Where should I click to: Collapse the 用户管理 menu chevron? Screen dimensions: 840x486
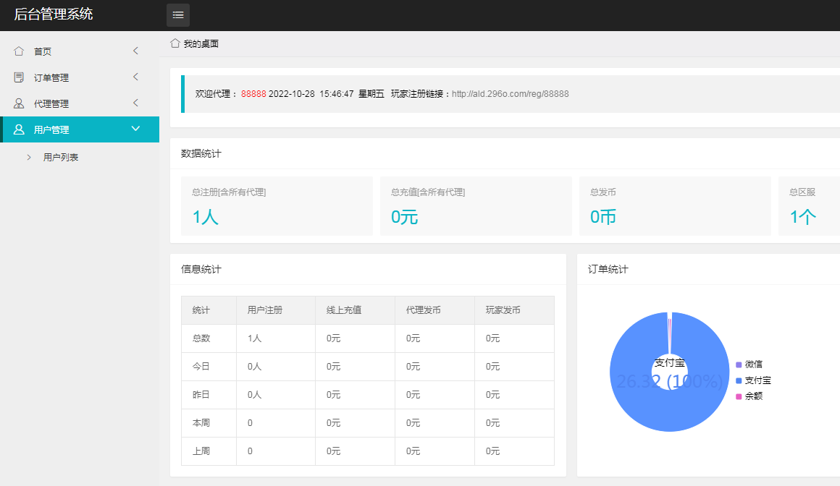pyautogui.click(x=135, y=129)
